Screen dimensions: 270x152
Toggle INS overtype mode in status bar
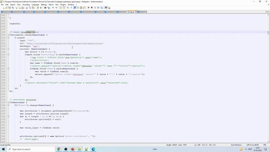pos(265,145)
